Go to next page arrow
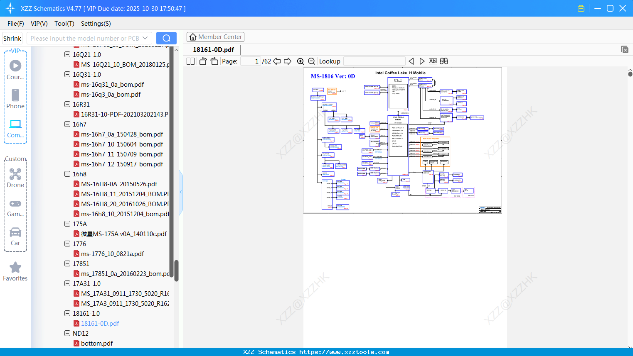The width and height of the screenshot is (633, 356). (288, 61)
